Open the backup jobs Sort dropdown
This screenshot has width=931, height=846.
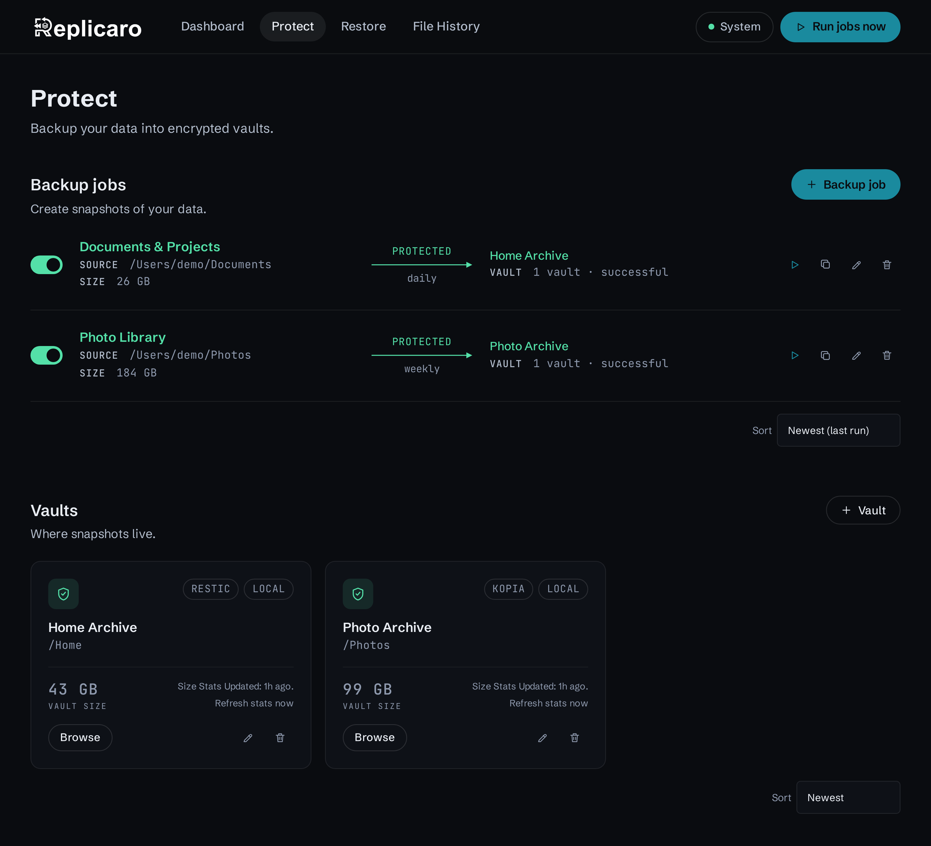click(x=839, y=430)
